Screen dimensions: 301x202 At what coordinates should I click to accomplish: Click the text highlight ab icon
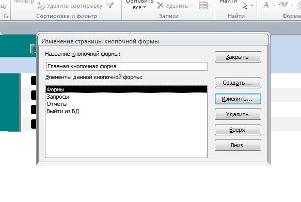283,5
